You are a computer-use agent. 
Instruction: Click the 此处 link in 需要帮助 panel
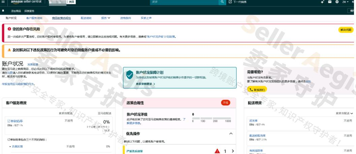pyautogui.click(x=308, y=82)
